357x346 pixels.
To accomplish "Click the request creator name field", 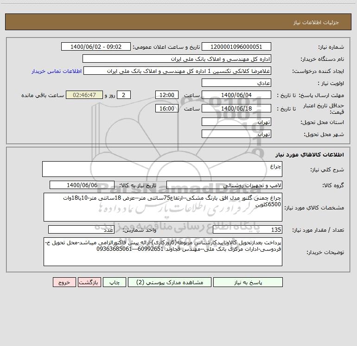I will pyautogui.click(x=178, y=71).
